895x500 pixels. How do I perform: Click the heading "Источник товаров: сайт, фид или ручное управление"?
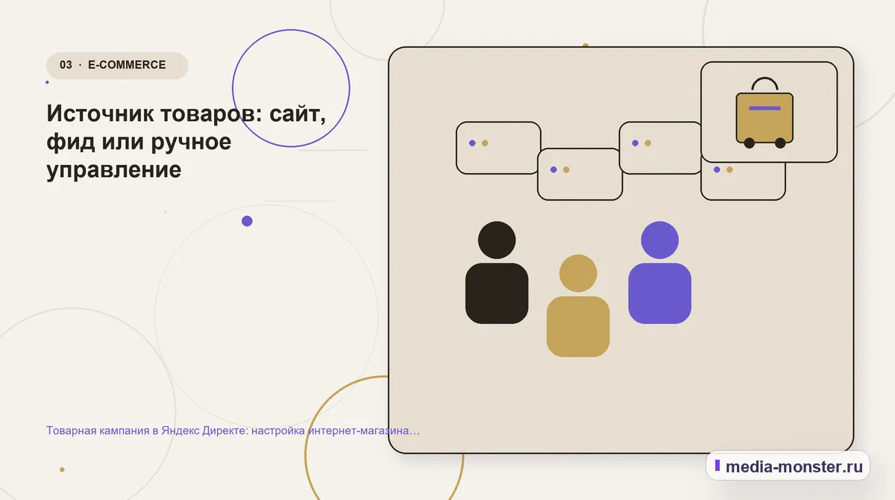click(x=186, y=141)
